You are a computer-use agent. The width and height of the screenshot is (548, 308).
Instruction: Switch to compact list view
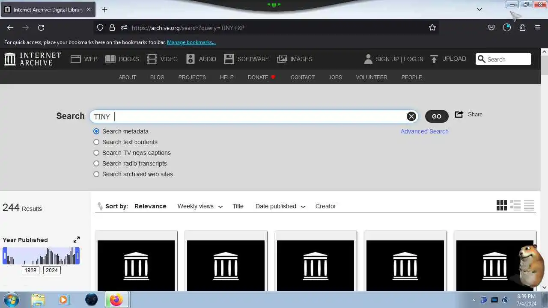coord(529,205)
